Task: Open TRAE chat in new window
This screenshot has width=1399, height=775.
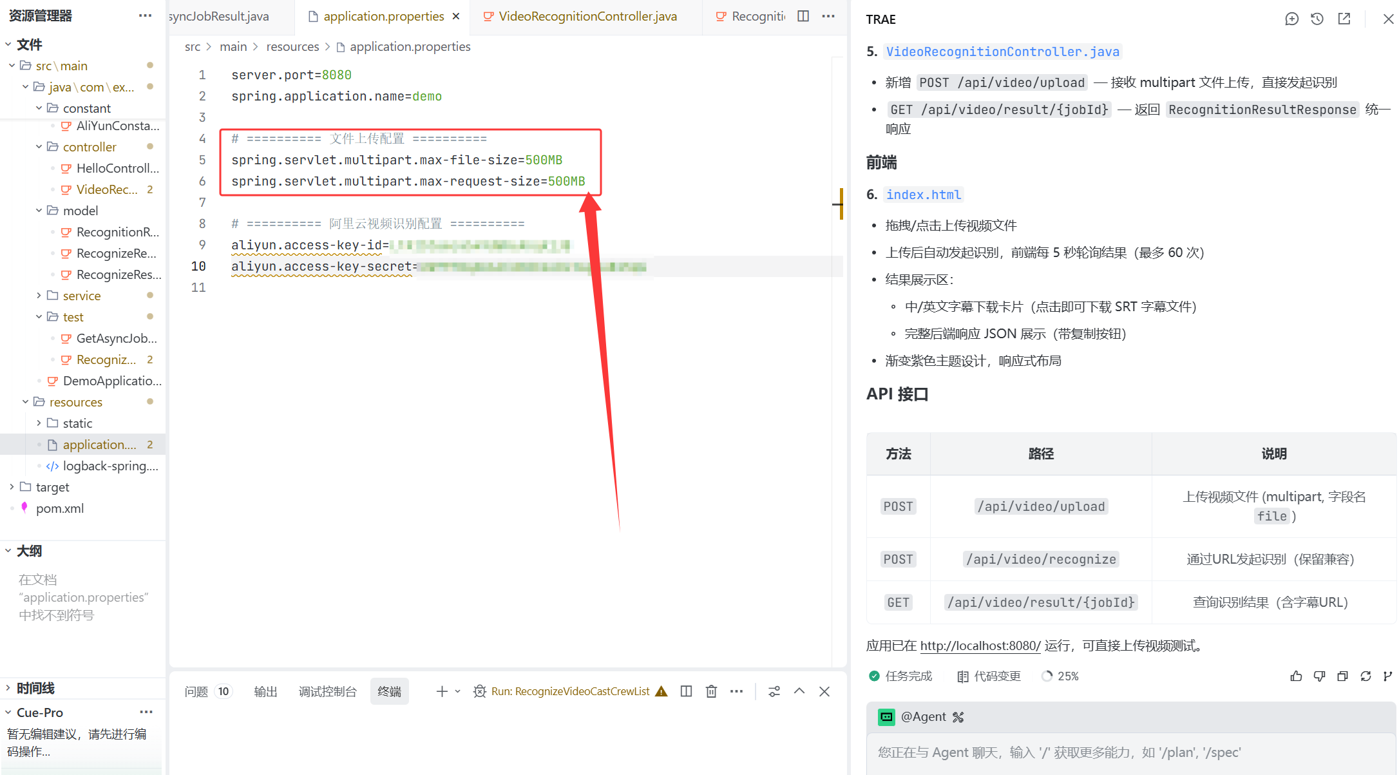Action: (1344, 19)
